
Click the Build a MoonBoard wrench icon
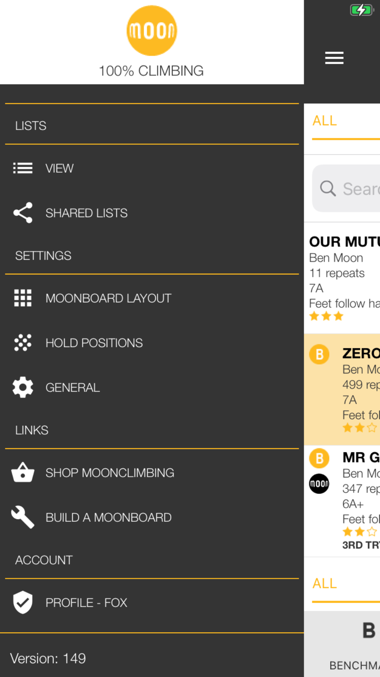[x=23, y=517]
